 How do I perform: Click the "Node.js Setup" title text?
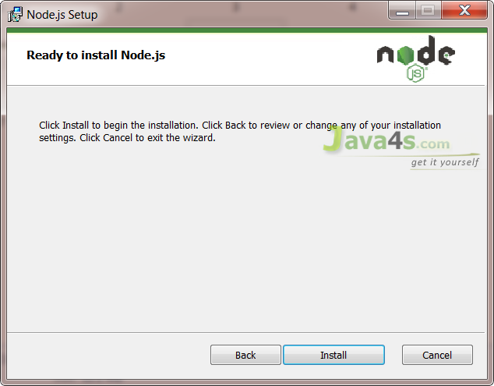[62, 15]
